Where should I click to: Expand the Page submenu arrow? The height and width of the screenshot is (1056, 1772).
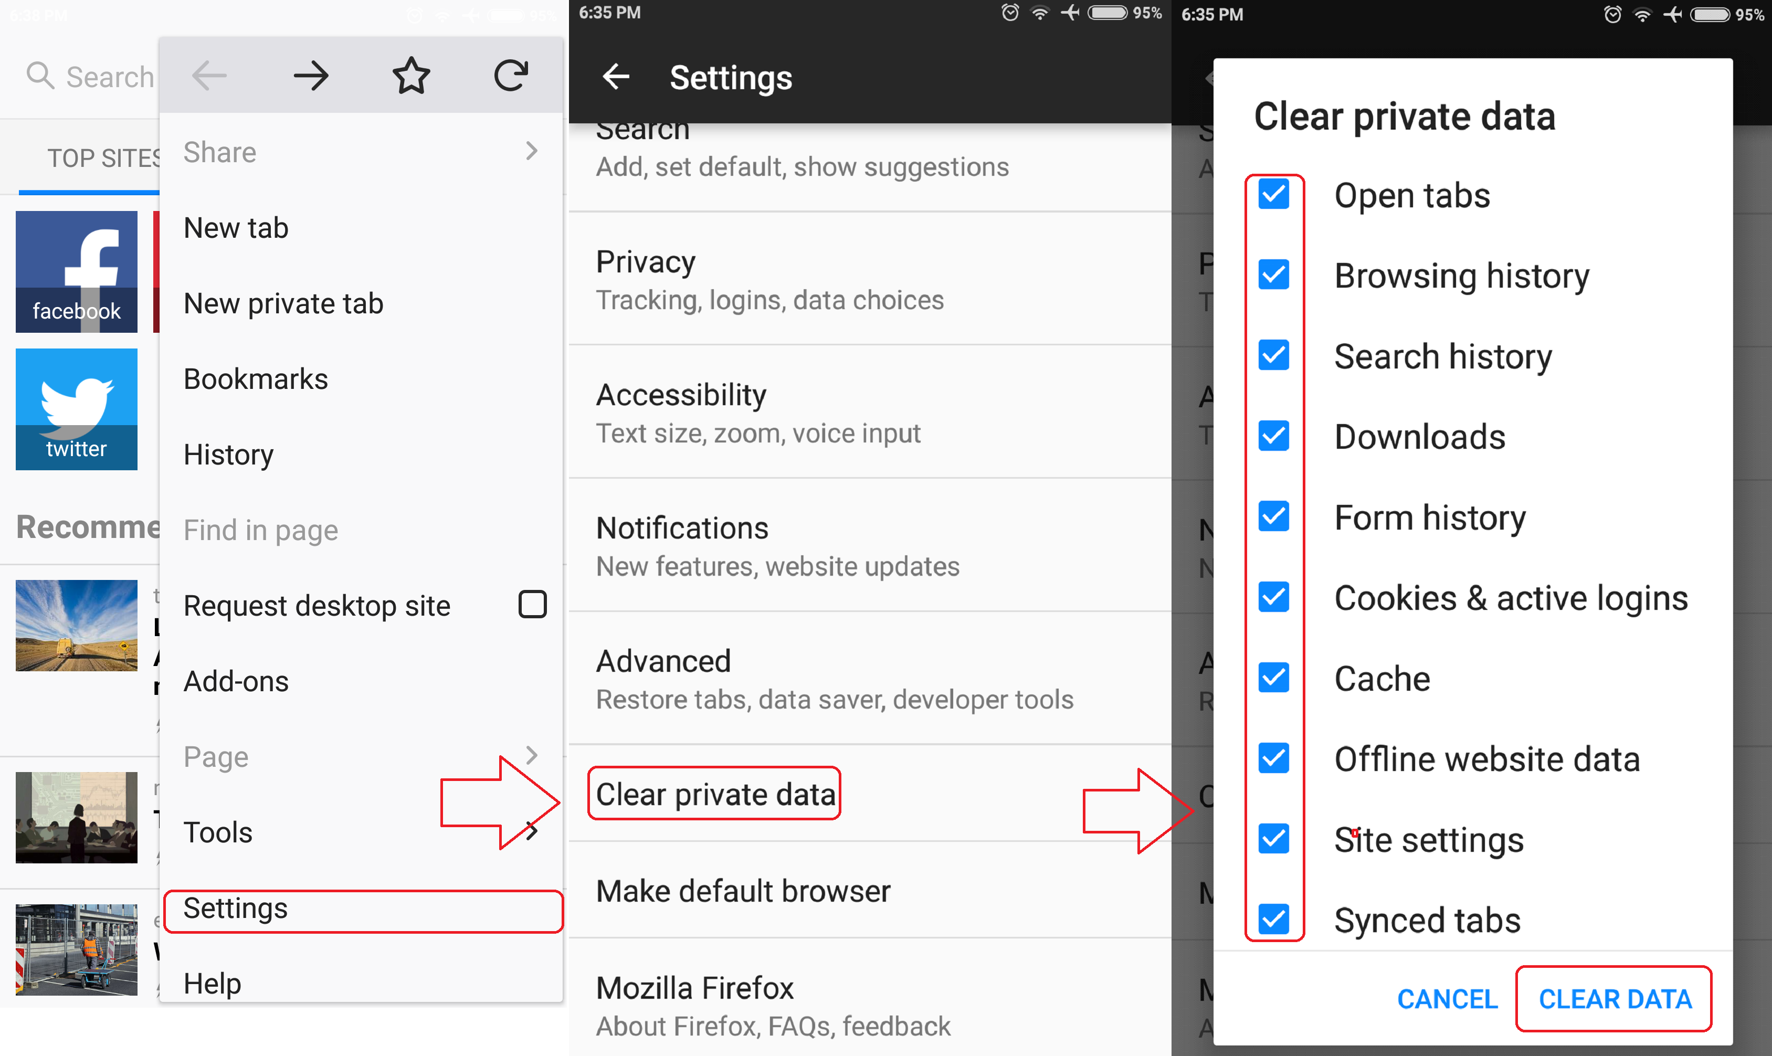point(534,754)
